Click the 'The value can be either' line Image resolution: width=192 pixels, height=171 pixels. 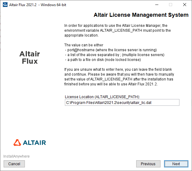[84, 45]
